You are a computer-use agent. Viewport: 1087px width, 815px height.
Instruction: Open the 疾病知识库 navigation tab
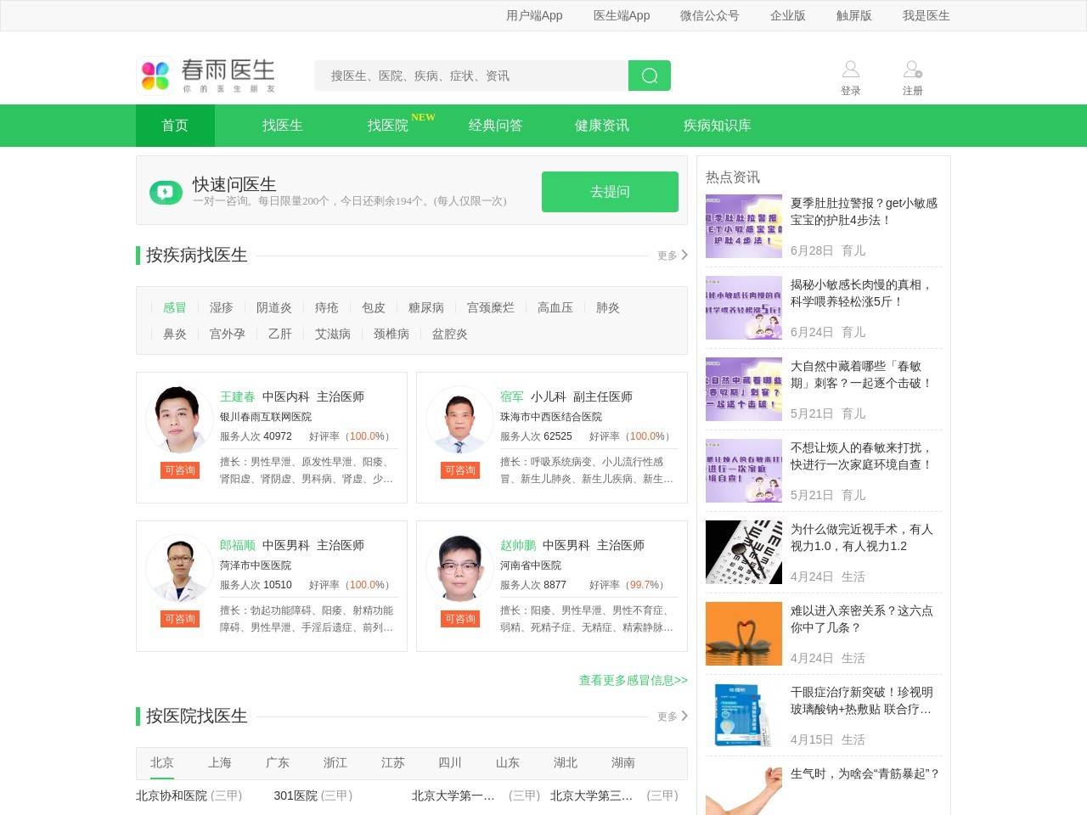pyautogui.click(x=717, y=126)
